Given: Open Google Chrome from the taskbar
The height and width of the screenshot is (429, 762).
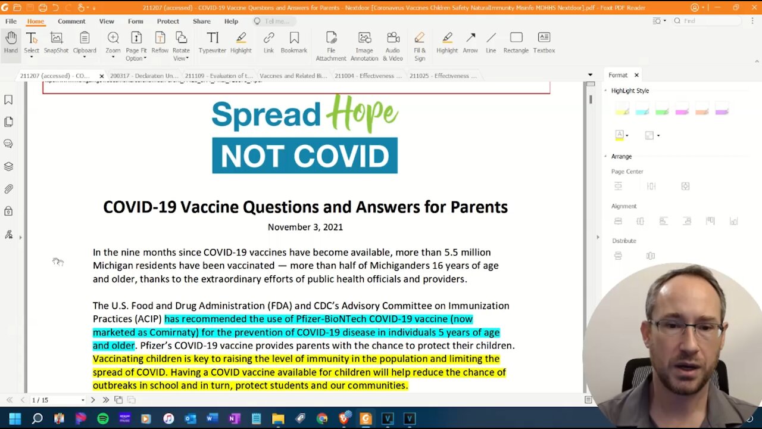Looking at the screenshot, I should click(x=322, y=418).
